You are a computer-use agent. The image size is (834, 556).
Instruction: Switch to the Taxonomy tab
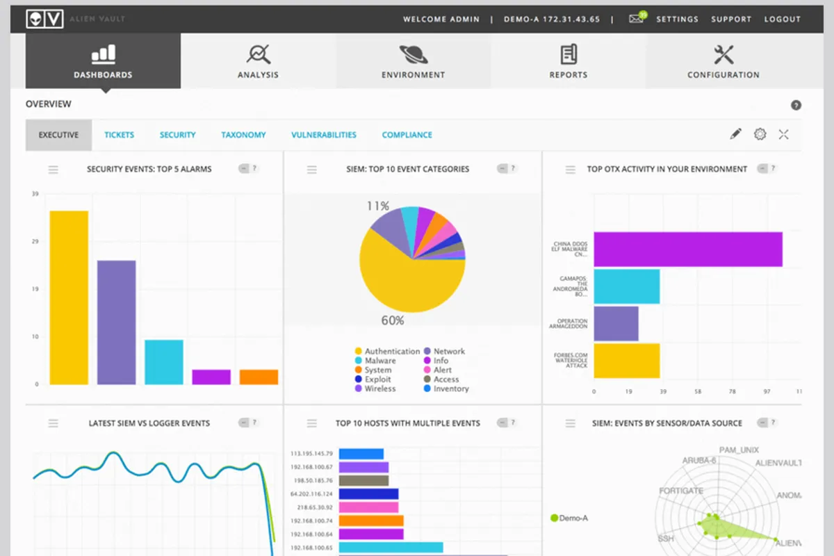point(243,135)
